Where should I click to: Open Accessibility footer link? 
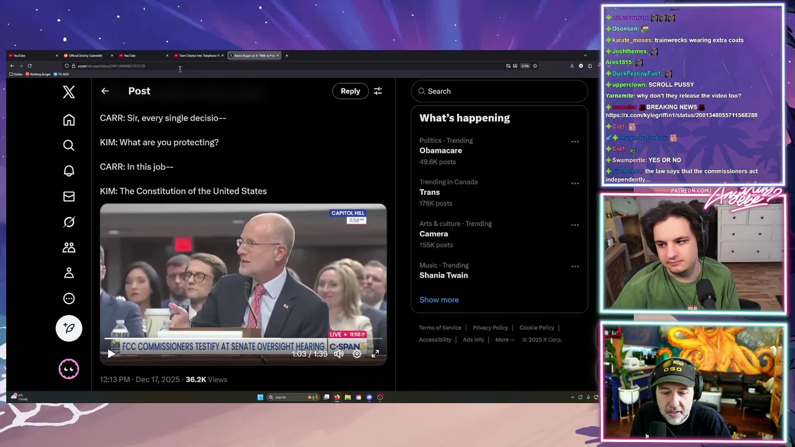tap(435, 340)
